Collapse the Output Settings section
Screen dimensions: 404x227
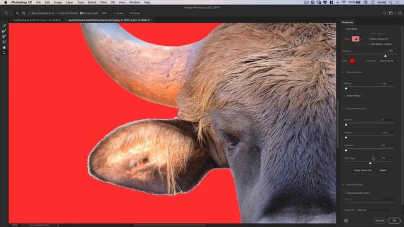click(343, 185)
